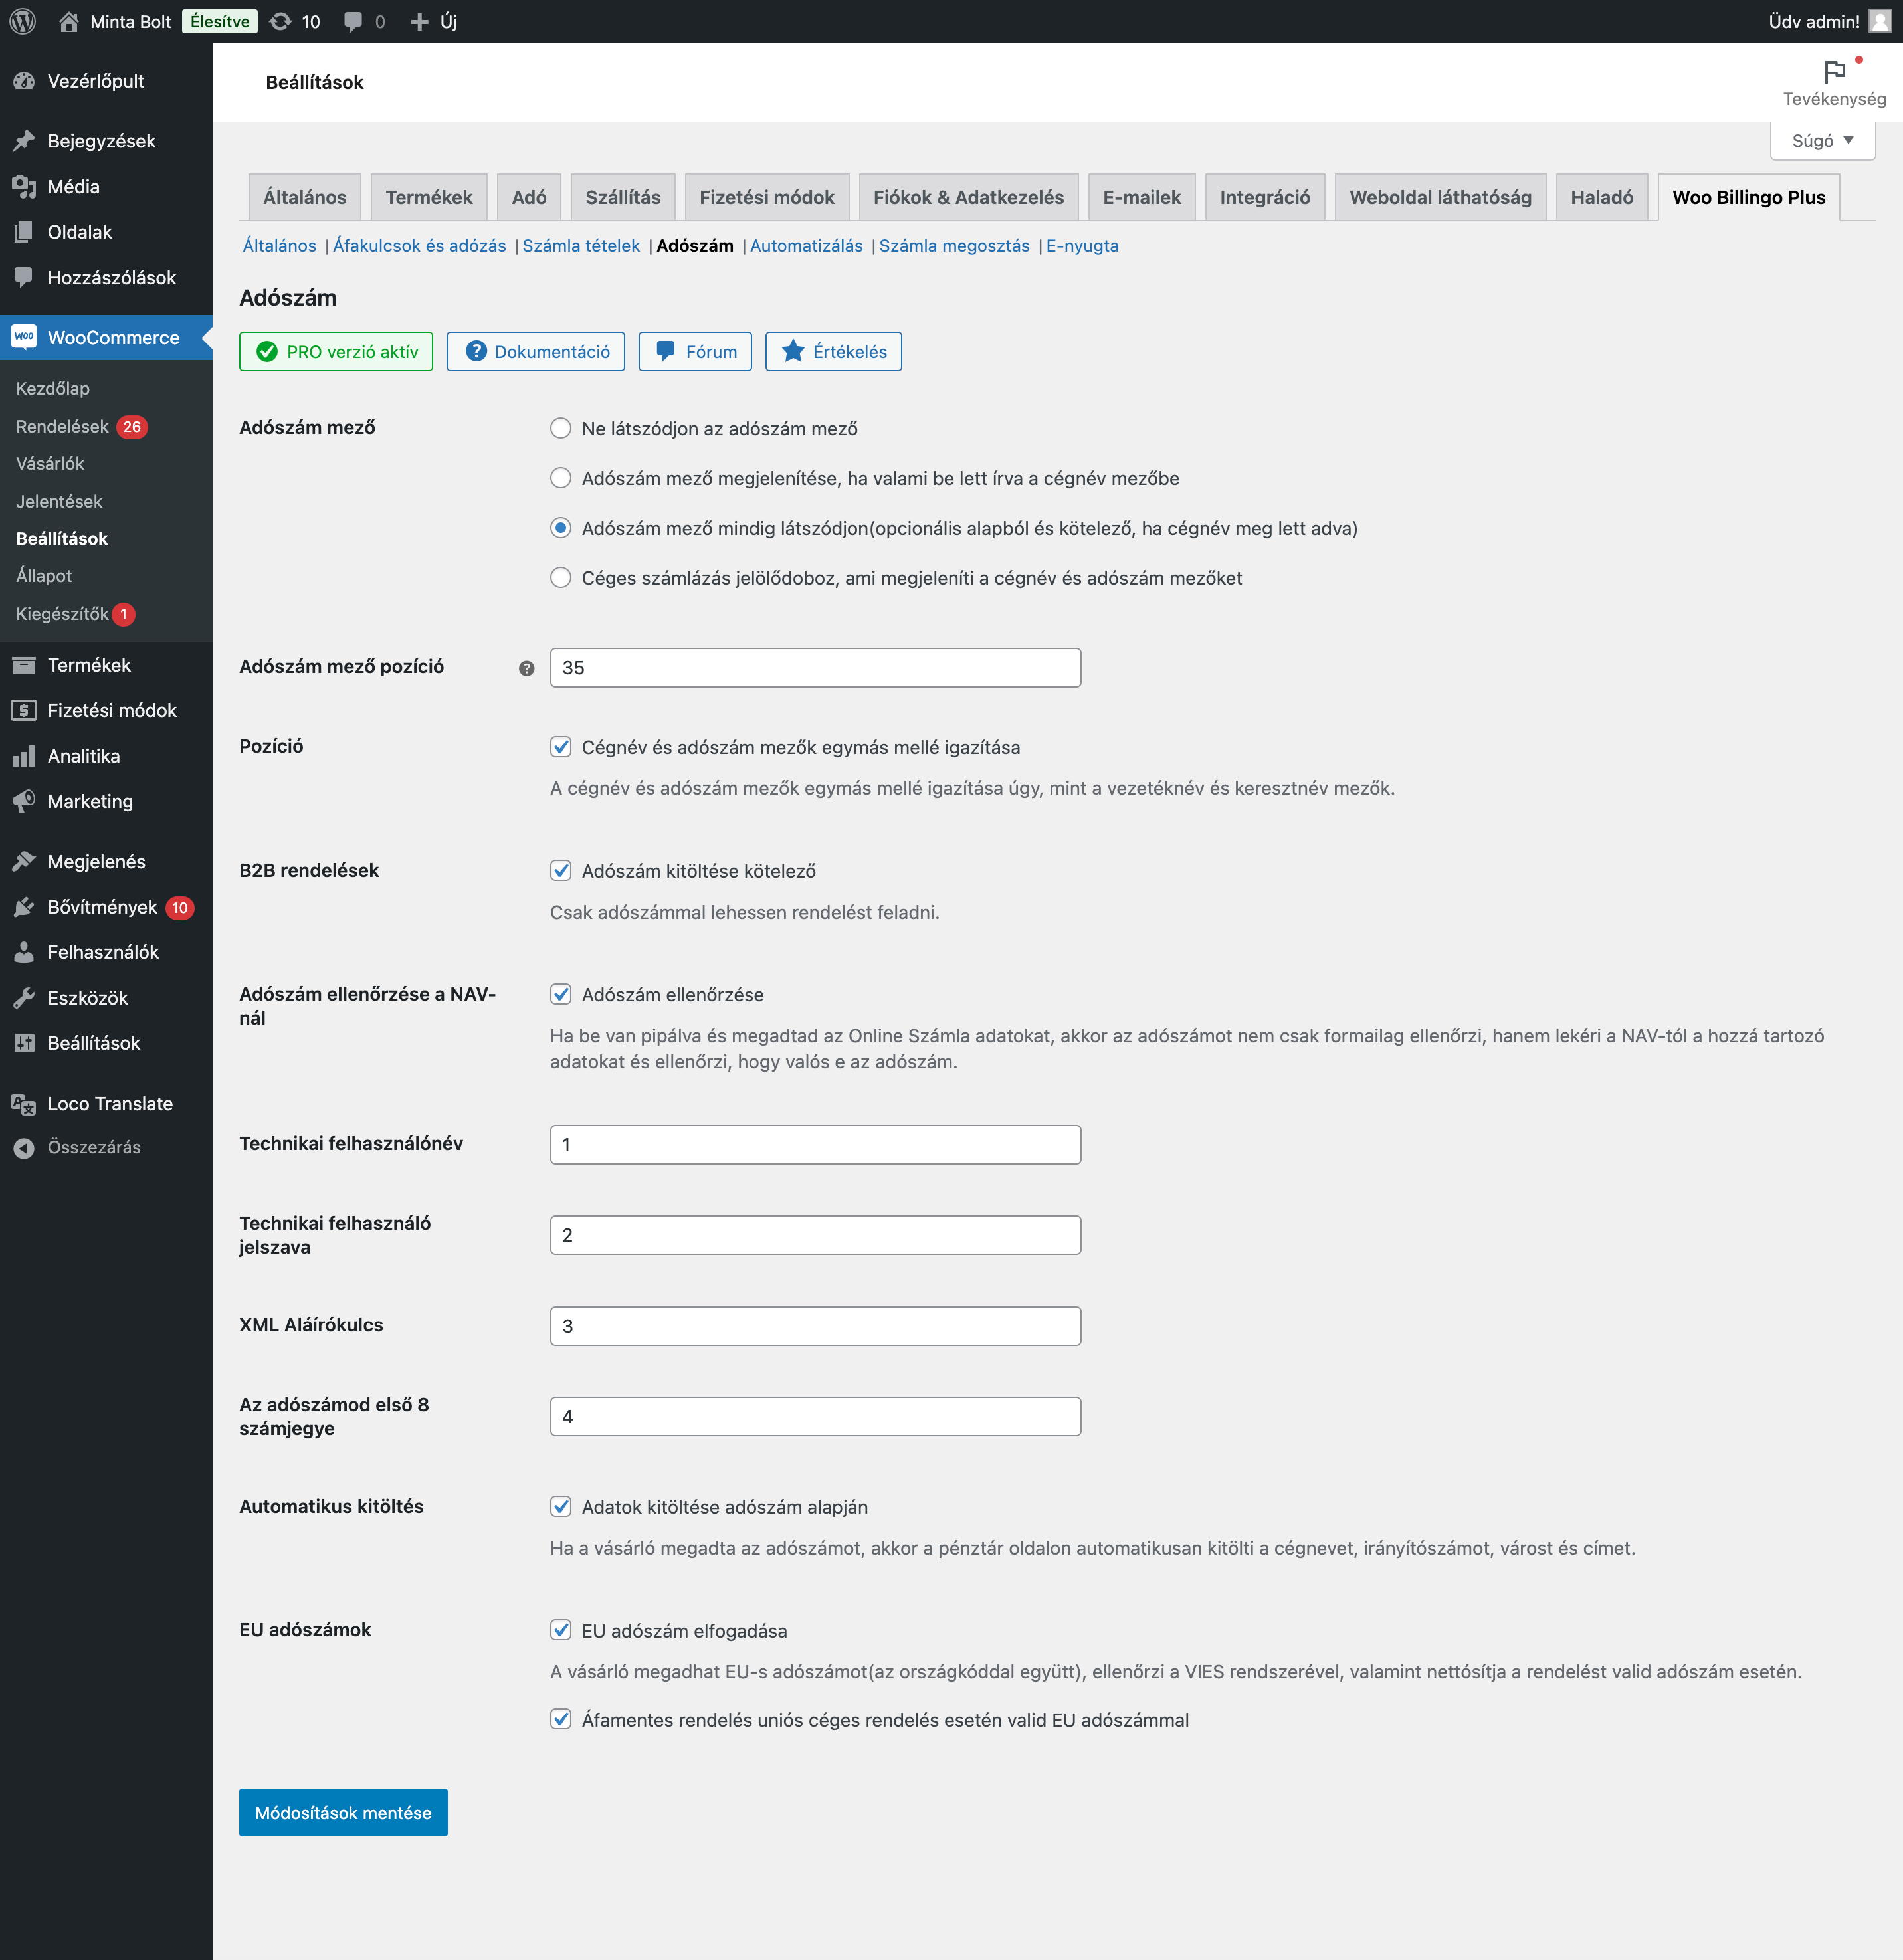
Task: Open the updates icon showing 10
Action: [x=281, y=21]
